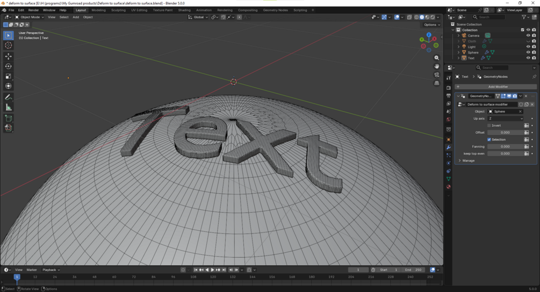Open the Material properties tab
This screenshot has height=292, width=540.
(x=449, y=187)
